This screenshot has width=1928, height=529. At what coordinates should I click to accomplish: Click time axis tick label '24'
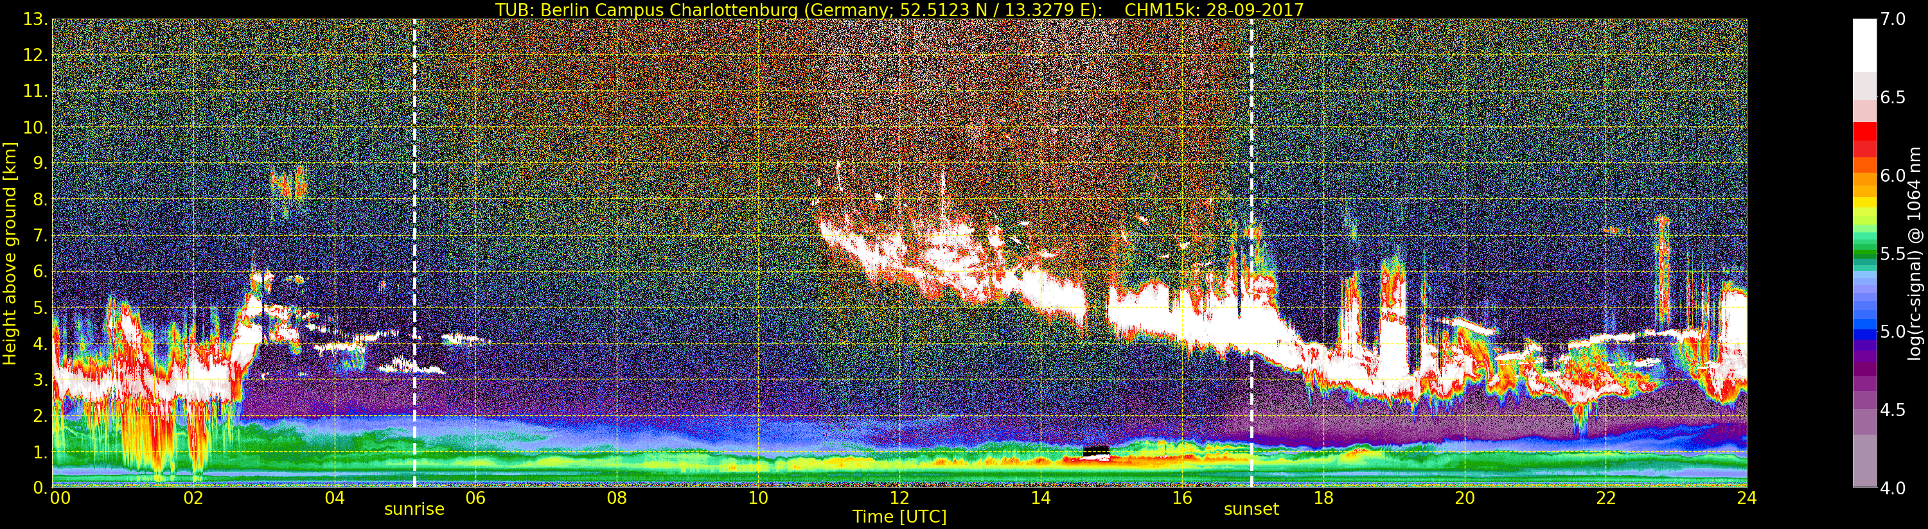click(x=1747, y=498)
